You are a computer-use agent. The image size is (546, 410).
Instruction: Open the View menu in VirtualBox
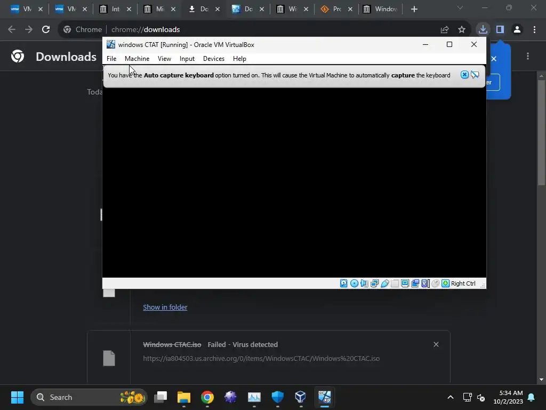click(164, 59)
